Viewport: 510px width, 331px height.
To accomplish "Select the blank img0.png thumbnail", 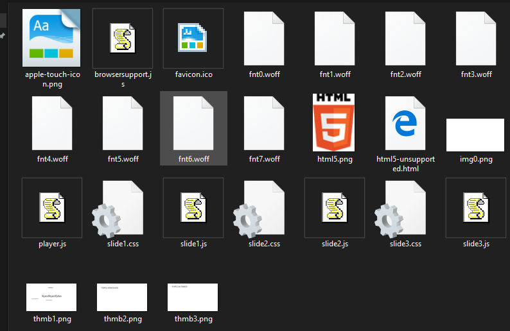I will pos(475,135).
